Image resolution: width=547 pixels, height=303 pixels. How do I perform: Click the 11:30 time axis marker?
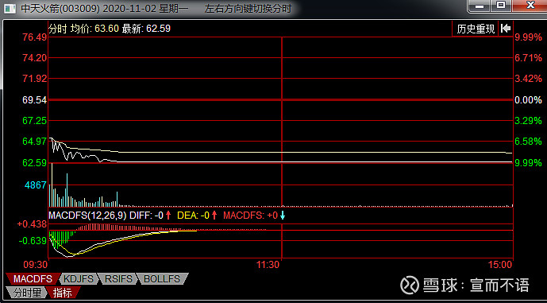[x=268, y=265]
